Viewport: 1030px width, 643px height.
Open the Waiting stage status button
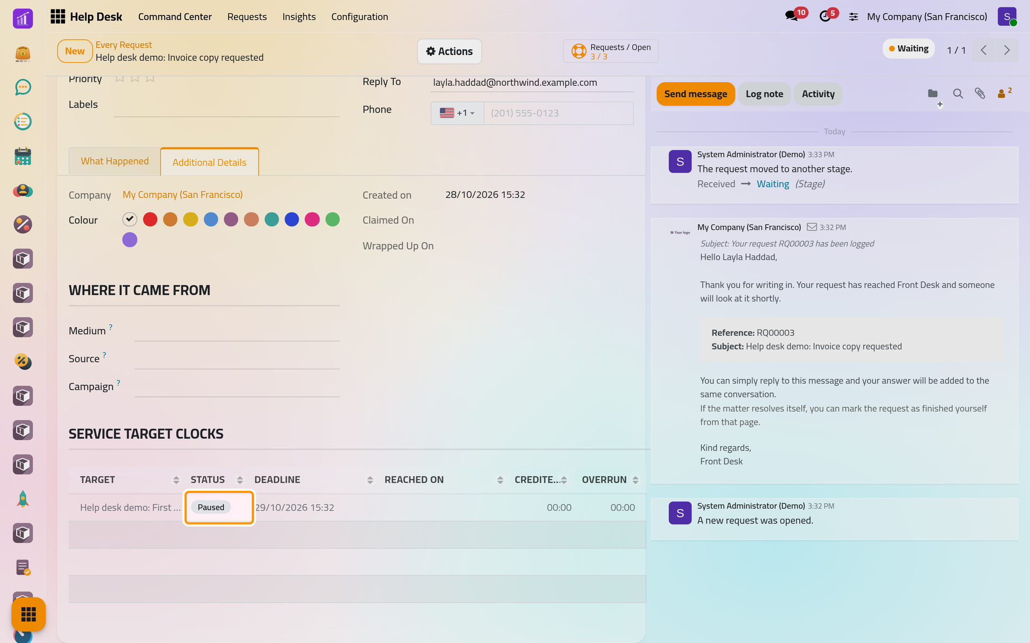(909, 49)
